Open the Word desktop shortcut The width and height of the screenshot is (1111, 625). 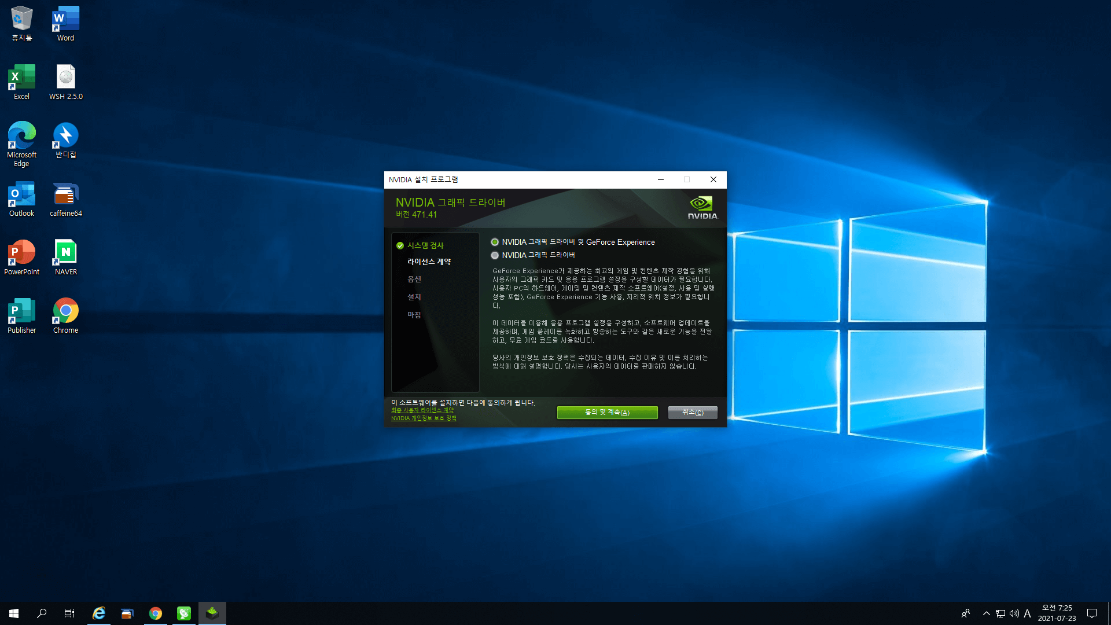point(65,24)
